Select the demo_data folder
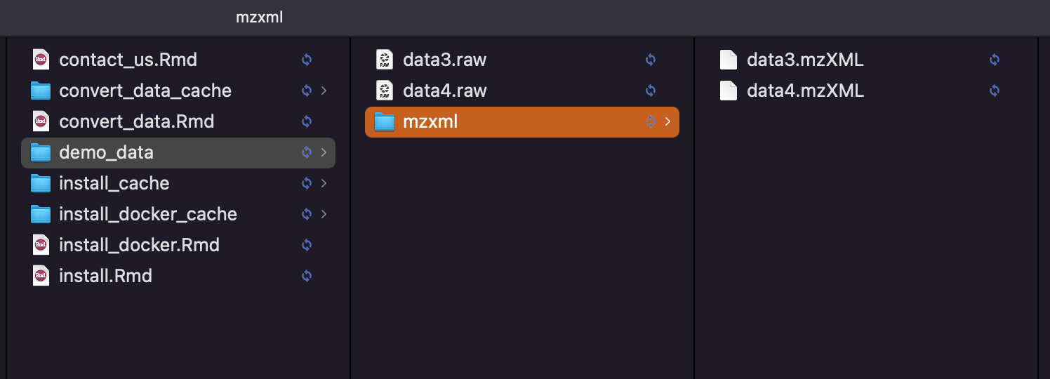Image resolution: width=1050 pixels, height=379 pixels. (178, 152)
